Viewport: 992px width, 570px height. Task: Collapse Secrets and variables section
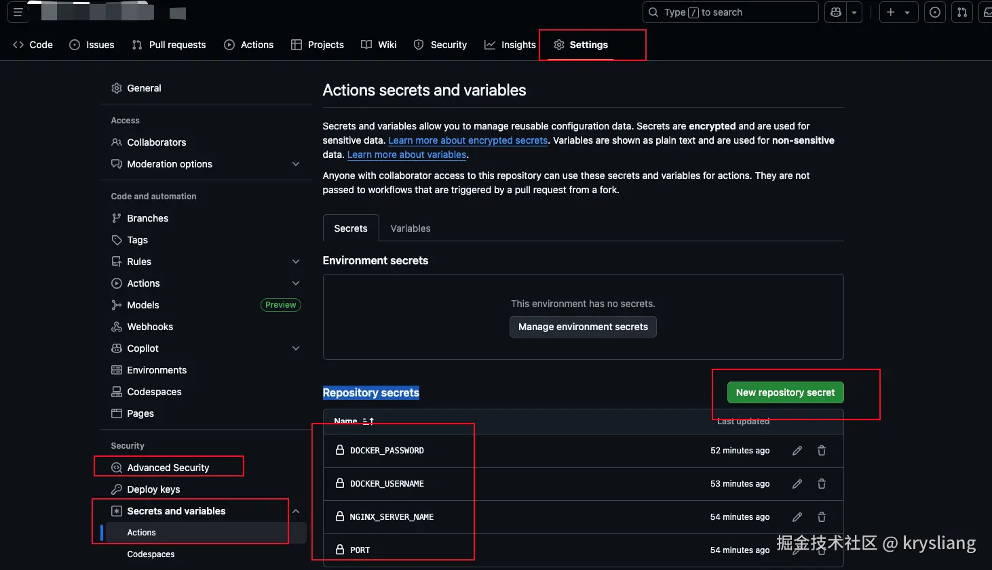point(296,511)
